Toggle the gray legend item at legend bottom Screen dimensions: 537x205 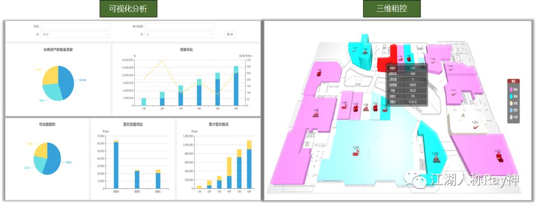(512, 117)
